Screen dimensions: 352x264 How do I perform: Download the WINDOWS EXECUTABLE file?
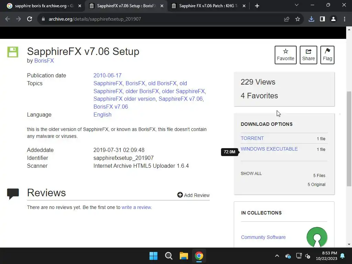(269, 149)
